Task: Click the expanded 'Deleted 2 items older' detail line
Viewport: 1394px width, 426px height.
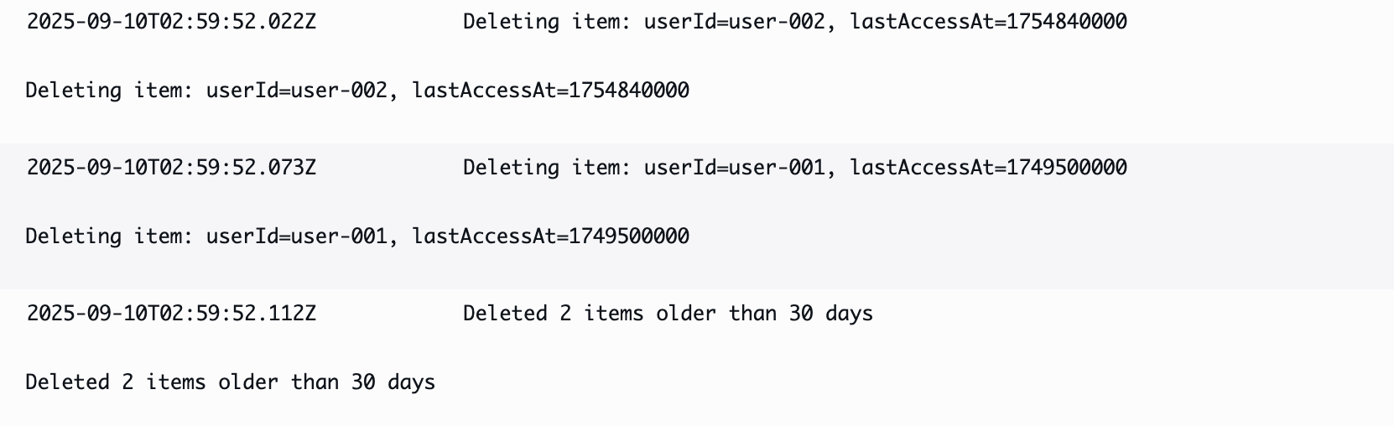Action: coord(231,382)
